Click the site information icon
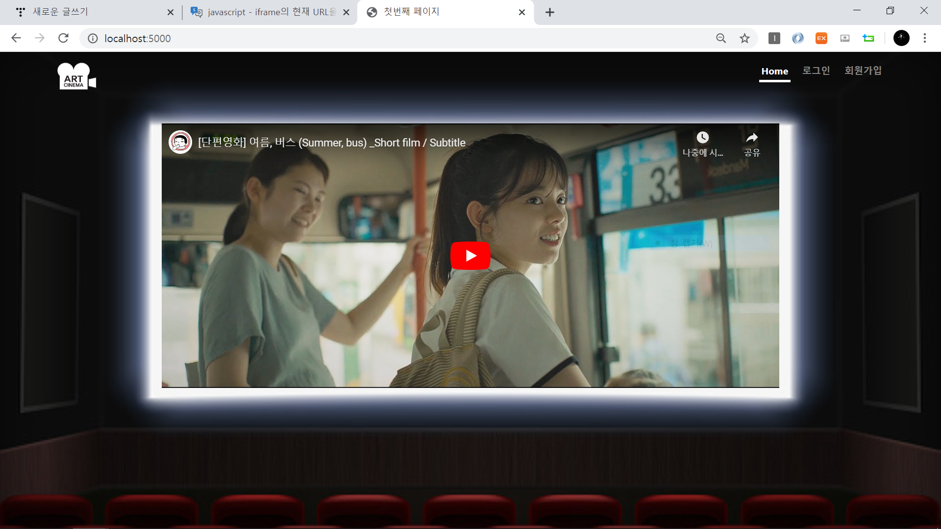 93,38
